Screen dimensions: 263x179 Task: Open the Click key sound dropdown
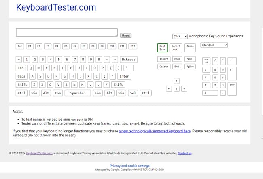(x=180, y=36)
